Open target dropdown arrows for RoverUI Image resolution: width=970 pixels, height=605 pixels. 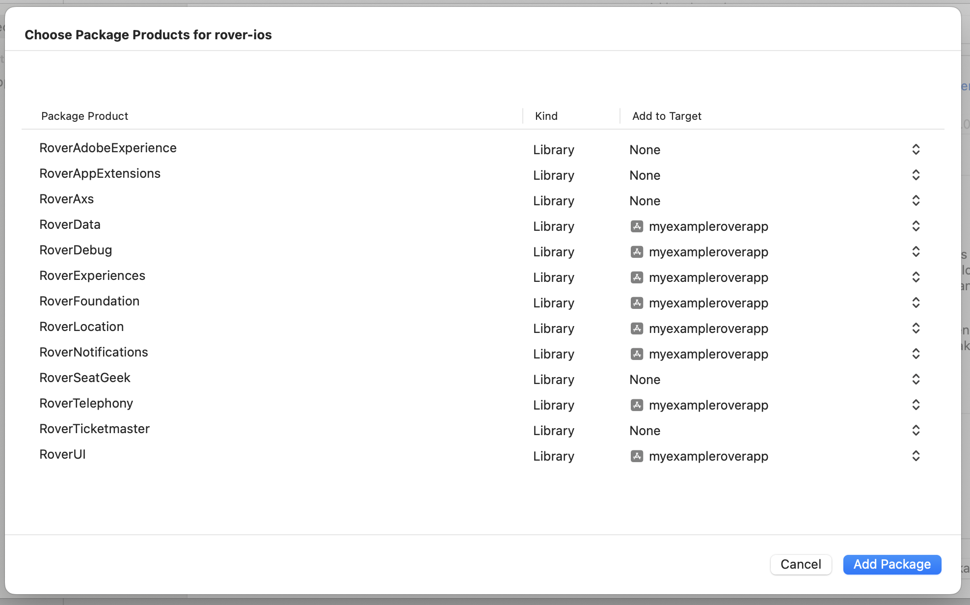[x=916, y=456]
